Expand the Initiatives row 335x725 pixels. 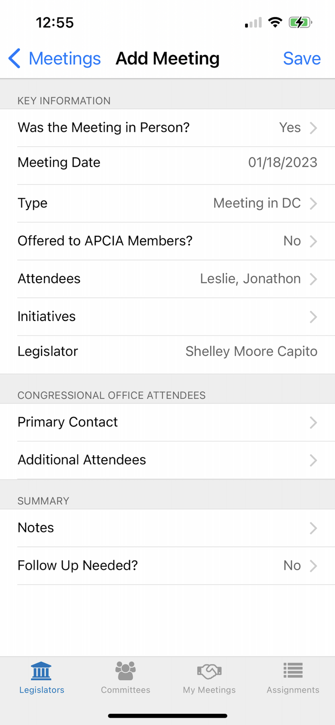click(167, 317)
